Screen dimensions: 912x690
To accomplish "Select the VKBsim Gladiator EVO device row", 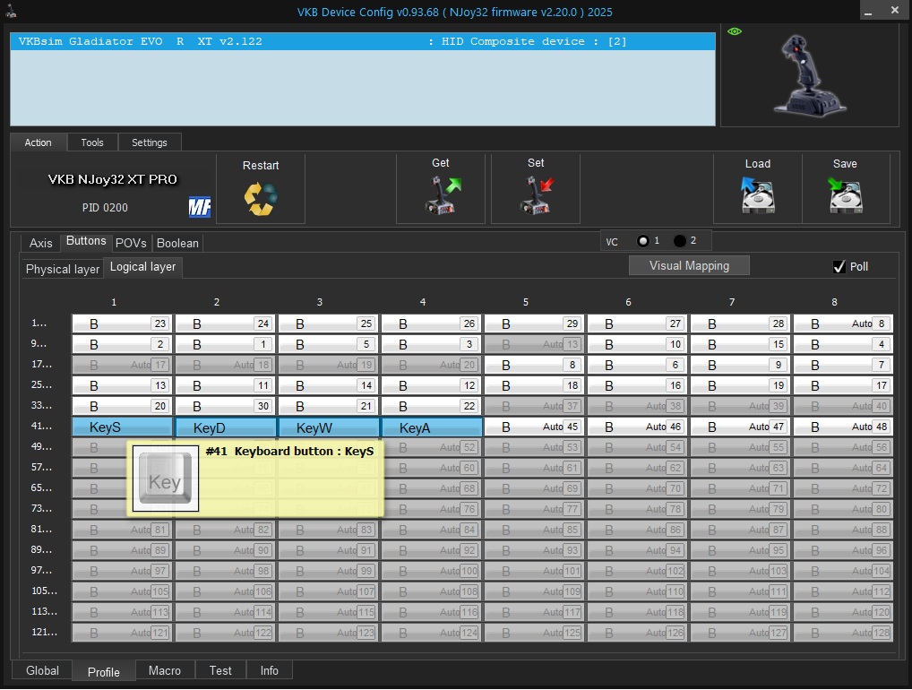I will point(362,41).
